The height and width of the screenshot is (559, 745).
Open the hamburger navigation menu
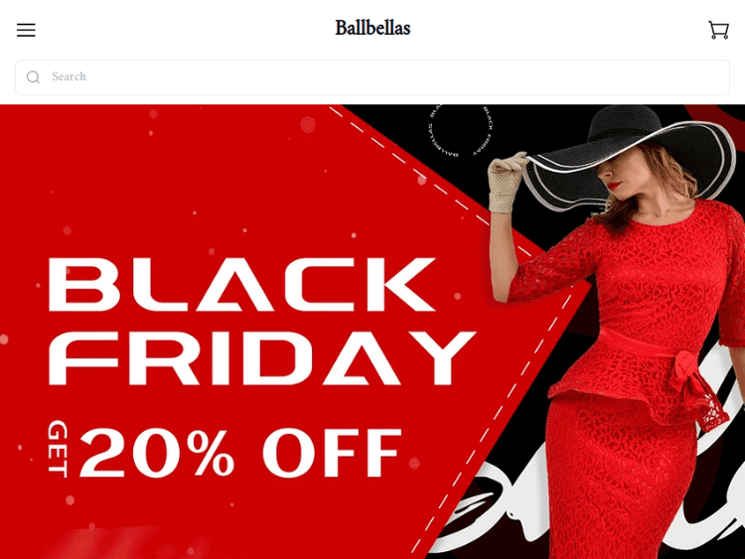click(x=26, y=30)
